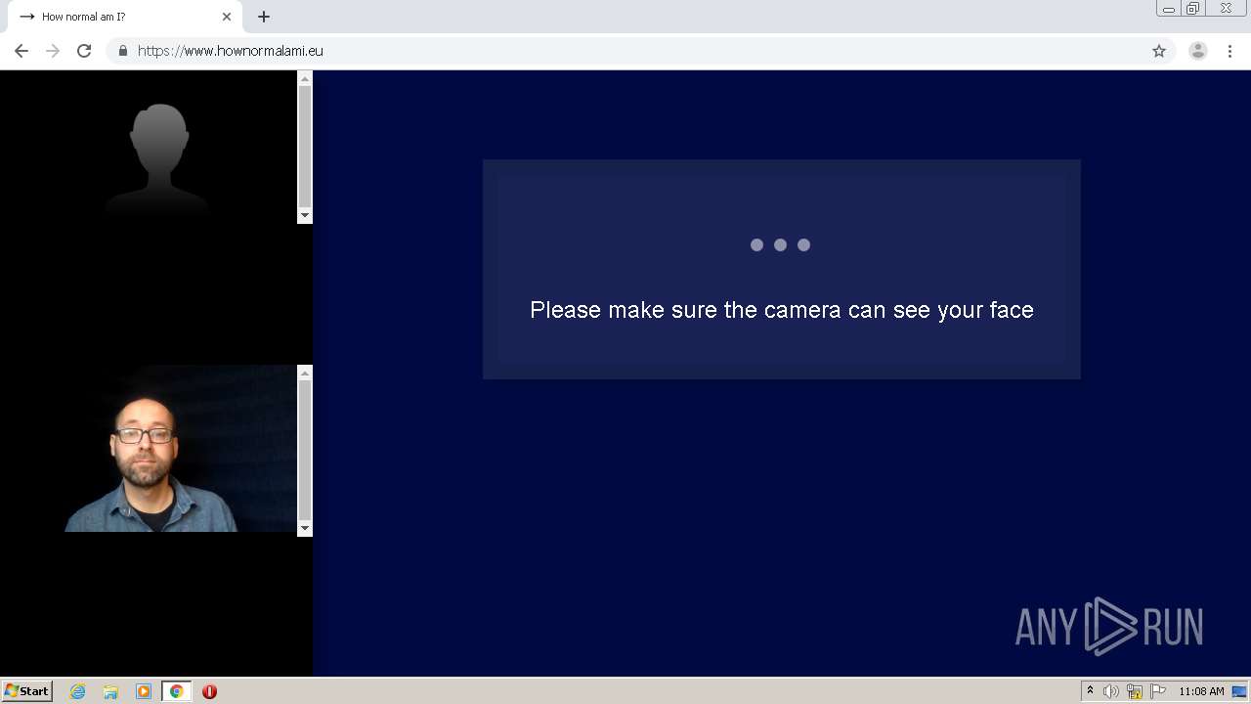The width and height of the screenshot is (1251, 704).
Task: Open the media player taskbar icon
Action: tap(144, 691)
